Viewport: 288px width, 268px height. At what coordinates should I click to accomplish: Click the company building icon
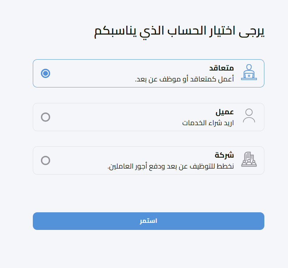tap(249, 159)
